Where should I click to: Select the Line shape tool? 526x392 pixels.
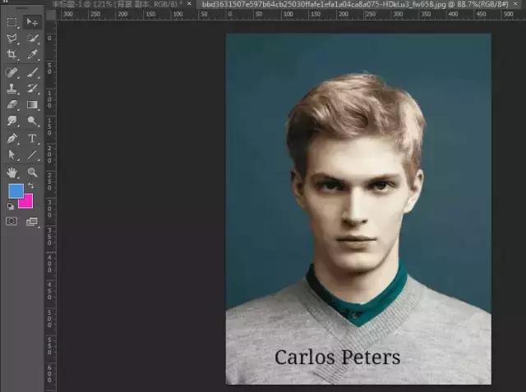32,155
